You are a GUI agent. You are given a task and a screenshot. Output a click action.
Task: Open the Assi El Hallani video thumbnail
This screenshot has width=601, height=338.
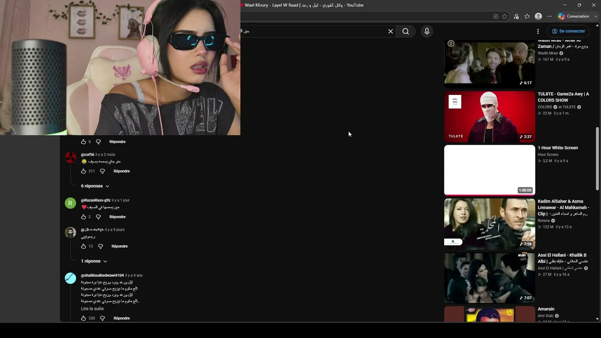pos(490,277)
